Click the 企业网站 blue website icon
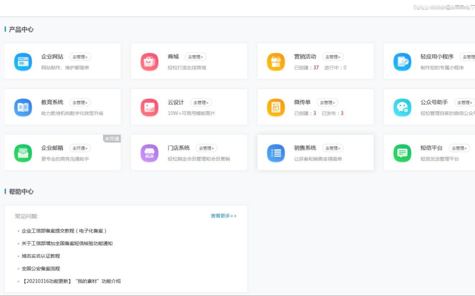 coord(23,62)
